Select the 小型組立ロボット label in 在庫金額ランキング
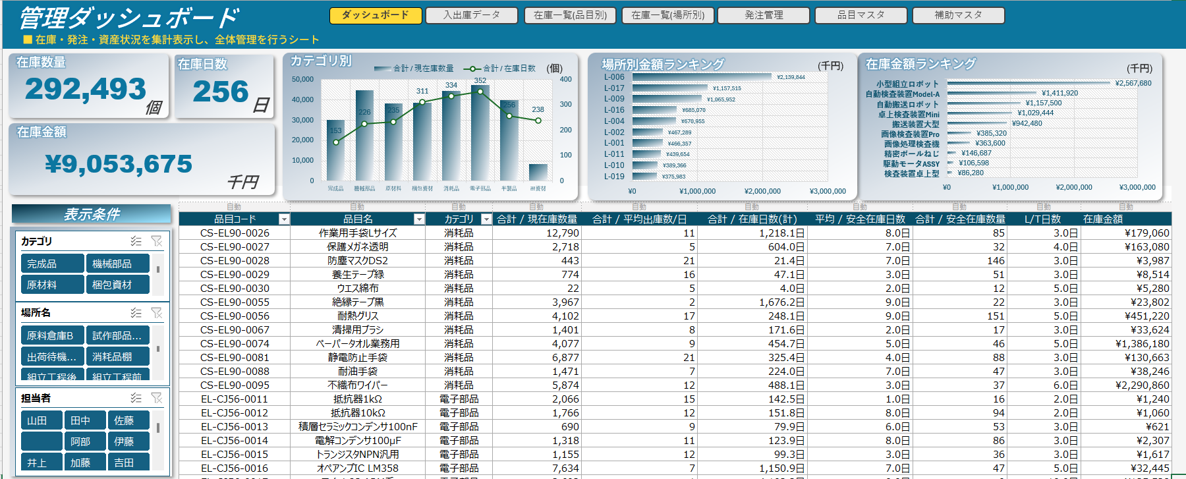Viewport: 1186px width, 479px height. pos(907,84)
